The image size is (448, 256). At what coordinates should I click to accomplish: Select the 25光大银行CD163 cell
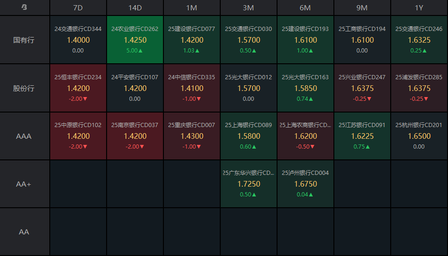pyautogui.click(x=305, y=88)
